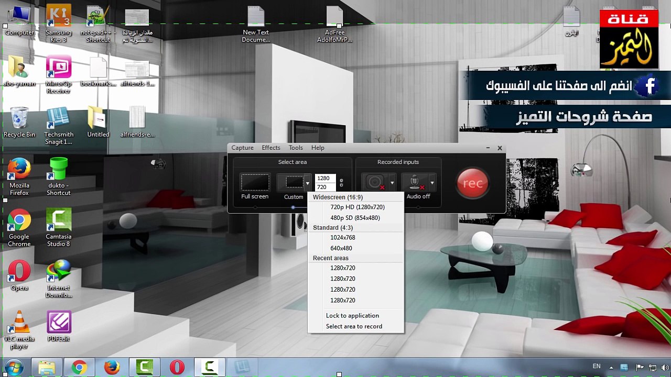671x377 pixels.
Task: Toggle the webcam input on
Action: tap(375, 183)
